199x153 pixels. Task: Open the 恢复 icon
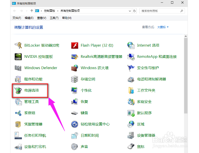(x=75, y=102)
